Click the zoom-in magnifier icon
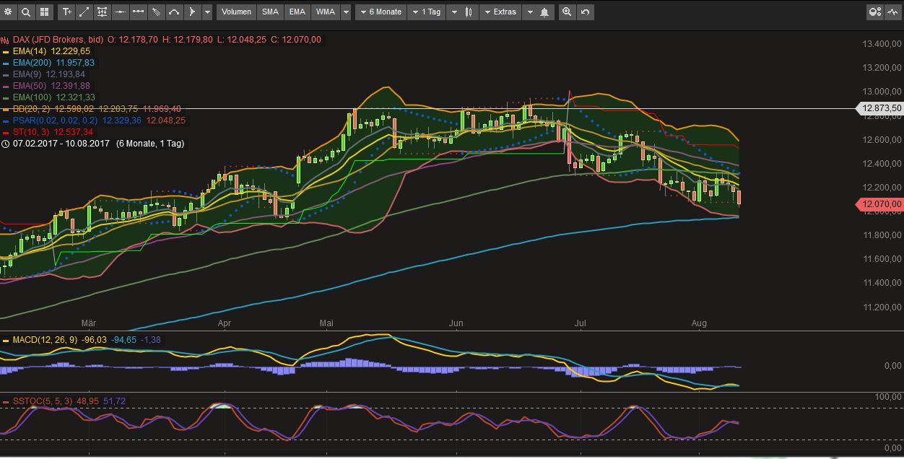Viewport: 904px width, 459px height. point(568,12)
